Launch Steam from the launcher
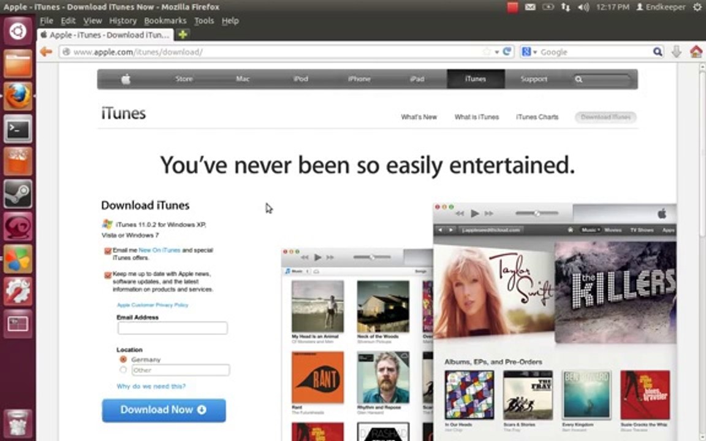The height and width of the screenshot is (441, 706). click(18, 194)
